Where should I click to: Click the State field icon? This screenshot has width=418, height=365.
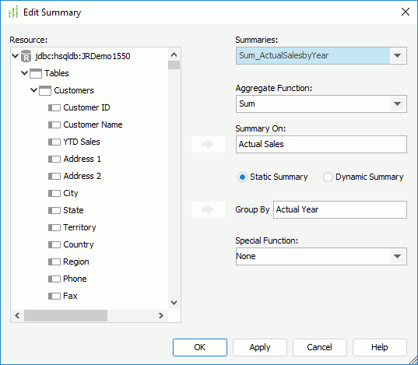[x=54, y=210]
